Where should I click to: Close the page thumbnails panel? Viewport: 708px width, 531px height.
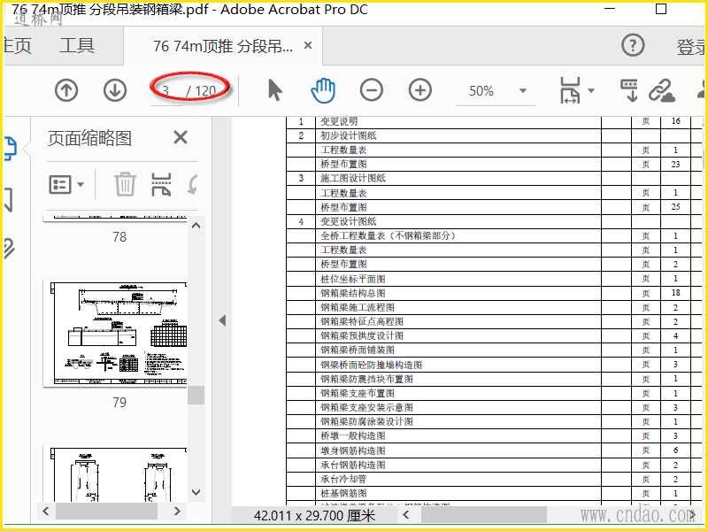click(181, 137)
